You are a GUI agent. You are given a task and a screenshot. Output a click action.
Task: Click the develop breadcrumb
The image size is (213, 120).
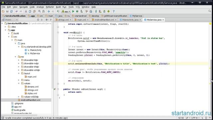[x=94, y=16]
